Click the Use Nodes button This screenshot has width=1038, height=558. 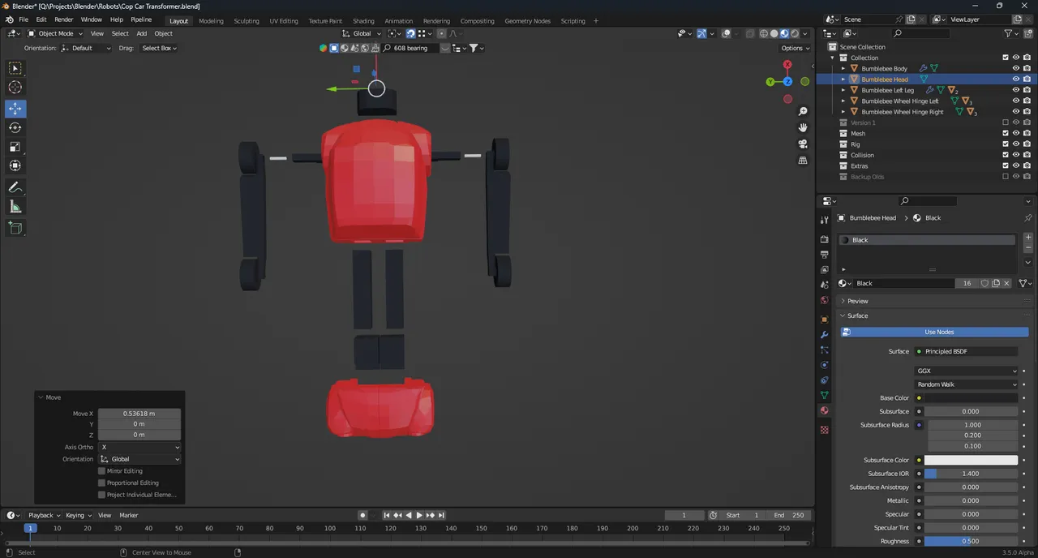[x=934, y=332]
